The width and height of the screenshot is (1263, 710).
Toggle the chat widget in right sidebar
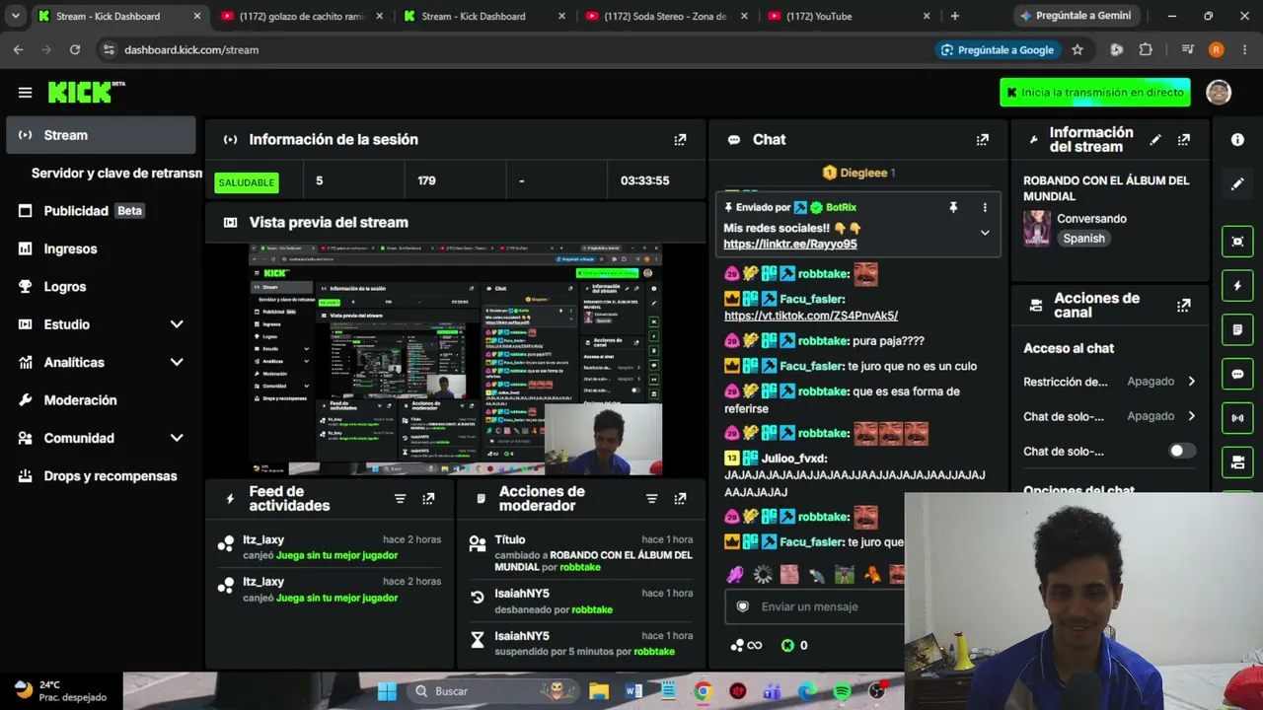[1237, 374]
